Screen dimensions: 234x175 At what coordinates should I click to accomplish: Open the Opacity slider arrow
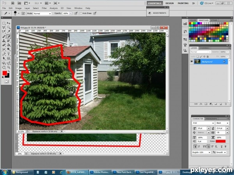pos(71,13)
